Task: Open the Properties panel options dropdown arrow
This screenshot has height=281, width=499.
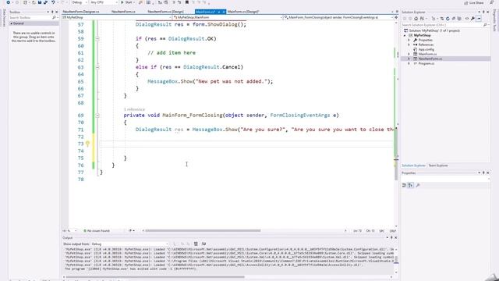Action: 479,173
